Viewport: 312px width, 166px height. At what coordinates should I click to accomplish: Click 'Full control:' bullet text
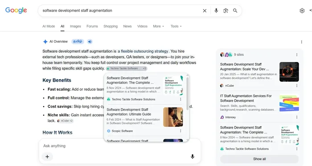click(58, 98)
